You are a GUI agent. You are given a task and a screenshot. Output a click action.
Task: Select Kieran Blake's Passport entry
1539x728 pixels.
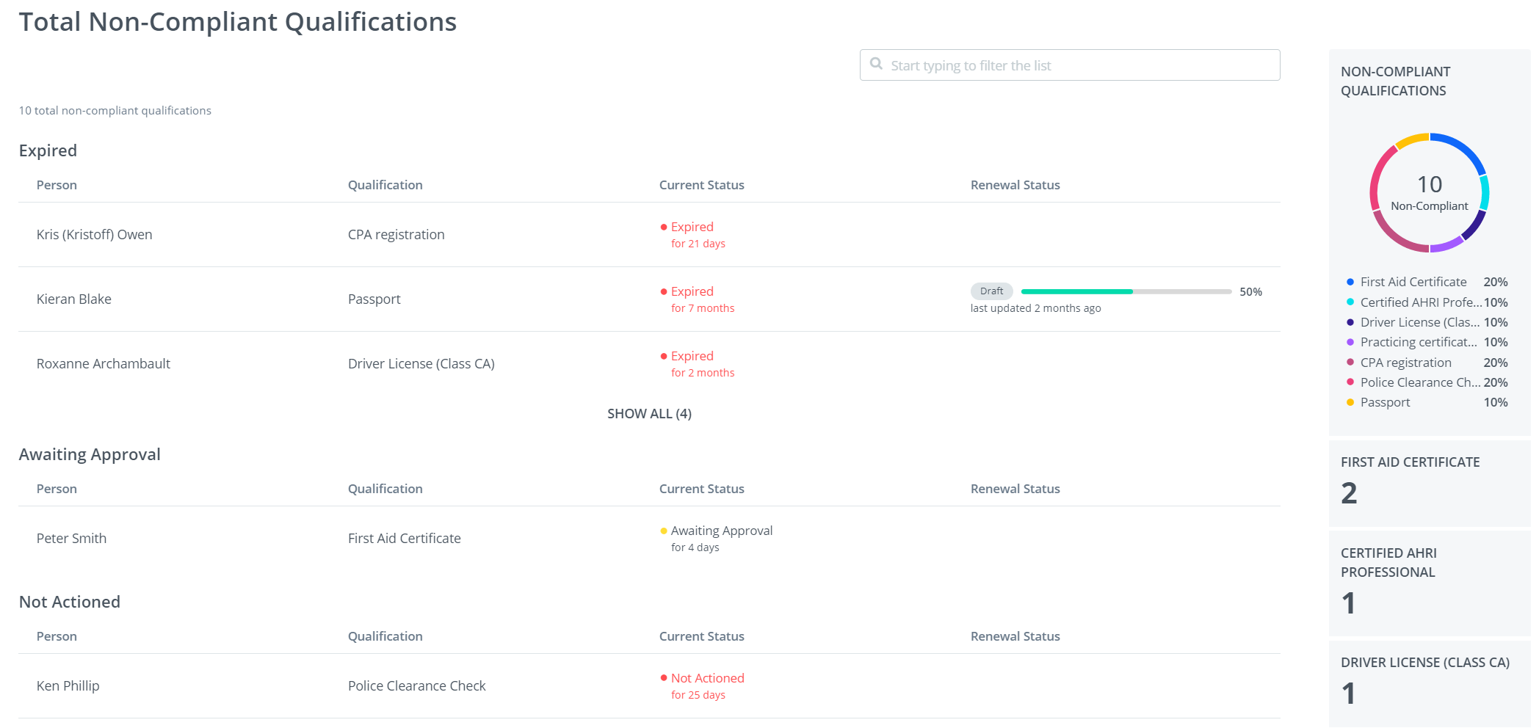tap(374, 299)
